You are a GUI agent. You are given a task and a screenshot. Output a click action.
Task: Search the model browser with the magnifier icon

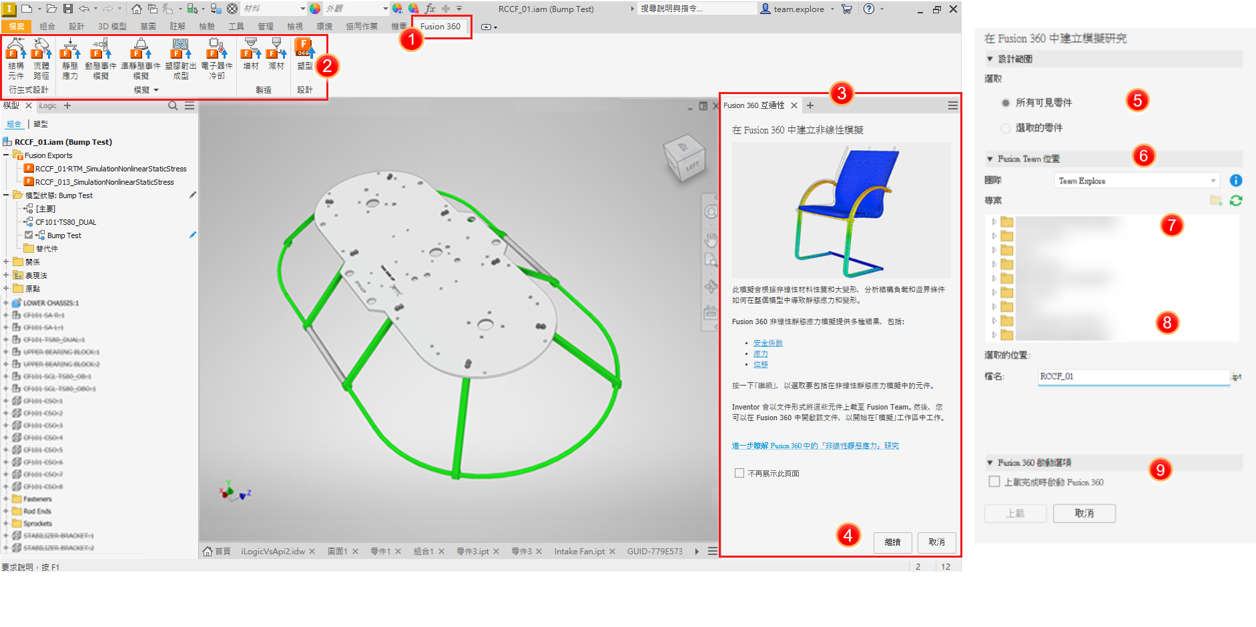pyautogui.click(x=173, y=105)
